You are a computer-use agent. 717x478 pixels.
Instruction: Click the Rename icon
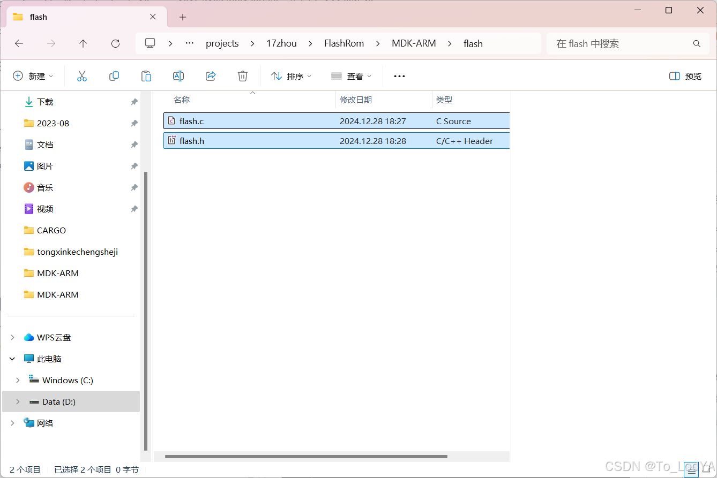tap(178, 76)
